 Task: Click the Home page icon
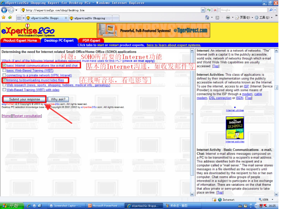tap(207, 18)
